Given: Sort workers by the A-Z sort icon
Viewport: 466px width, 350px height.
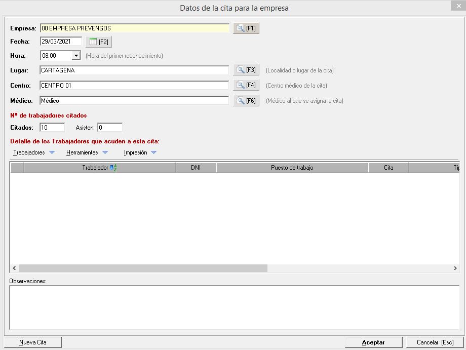Looking at the screenshot, I should tap(113, 168).
